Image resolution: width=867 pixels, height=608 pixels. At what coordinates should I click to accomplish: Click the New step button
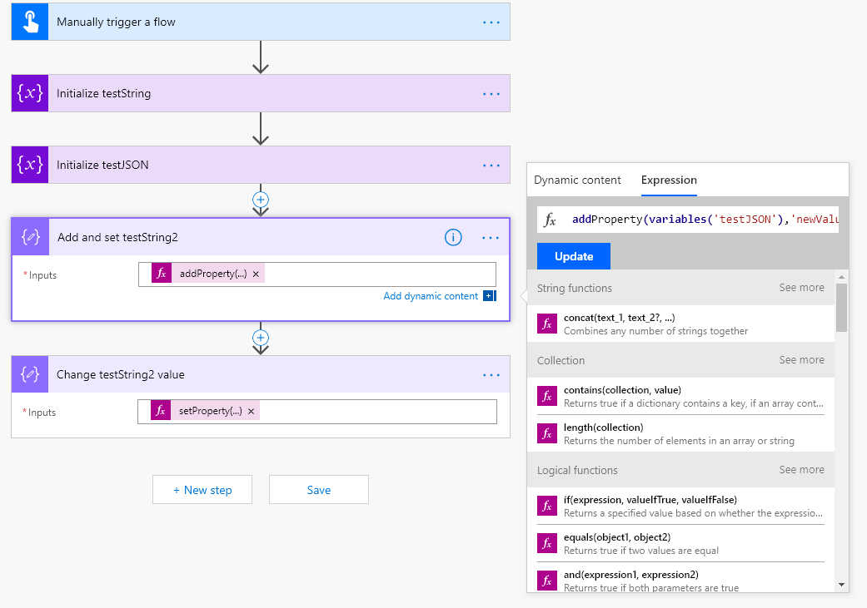coord(202,489)
